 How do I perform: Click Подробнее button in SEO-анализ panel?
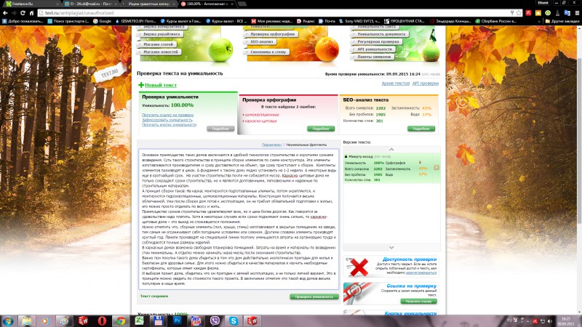[421, 129]
